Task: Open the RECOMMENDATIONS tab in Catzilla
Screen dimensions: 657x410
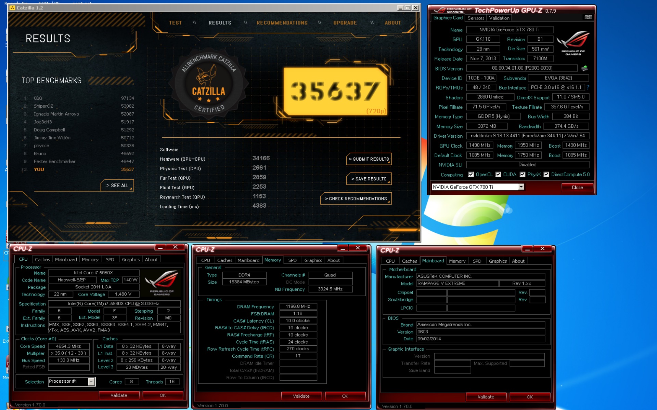Action: (x=282, y=23)
